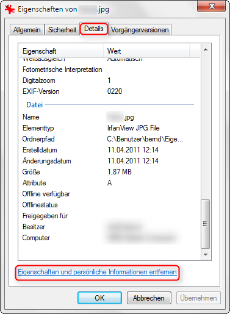Image resolution: width=230 pixels, height=314 pixels.
Task: Click the Übernehmen button
Action: tap(198, 298)
